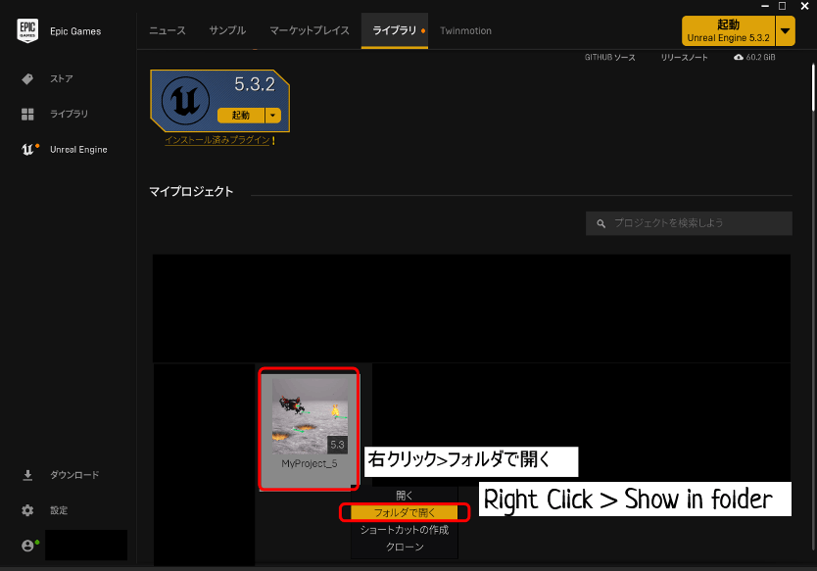This screenshot has height=571, width=817.
Task: Switch to the サンプル tab
Action: tap(227, 30)
